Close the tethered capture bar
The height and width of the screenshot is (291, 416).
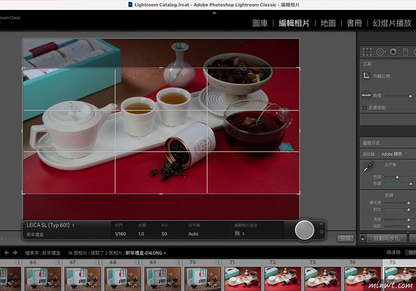(321, 224)
